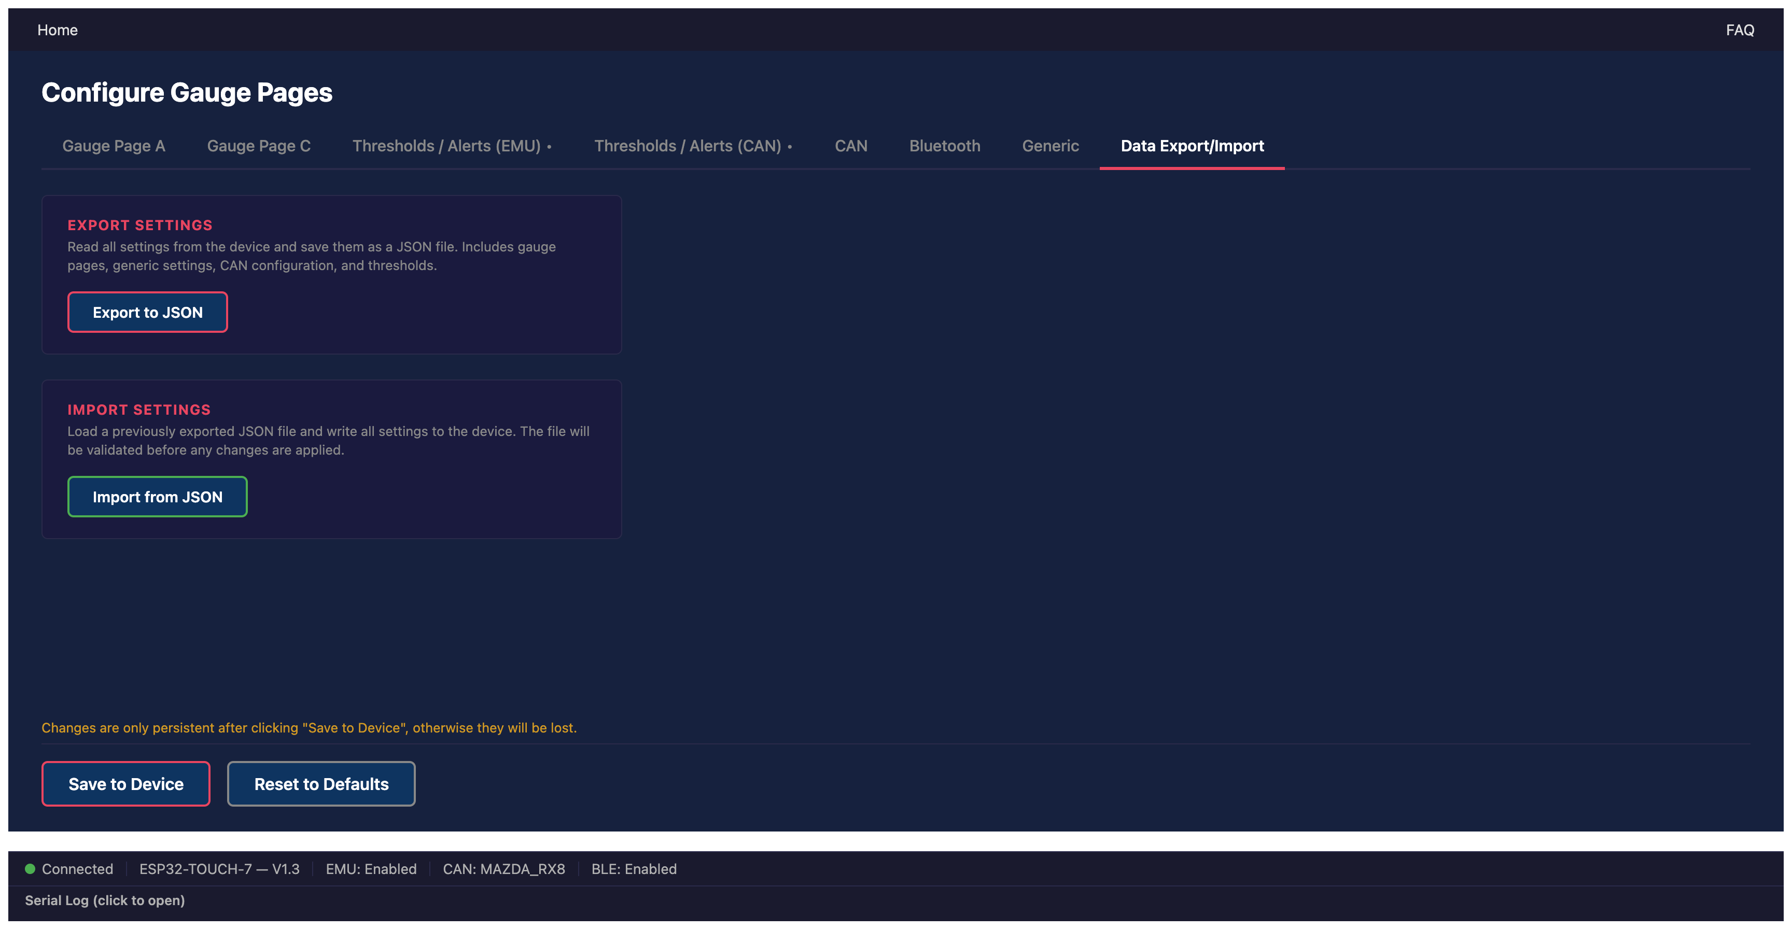Click the EXPORT SETTINGS heading
The image size is (1792, 930).
coord(140,226)
